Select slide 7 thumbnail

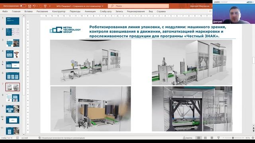click(12, 87)
